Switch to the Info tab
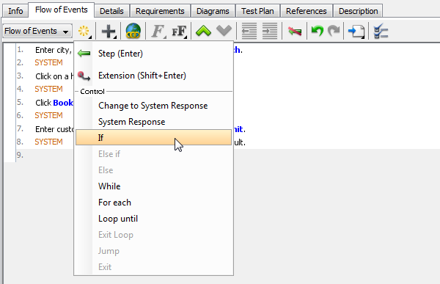 [x=15, y=11]
